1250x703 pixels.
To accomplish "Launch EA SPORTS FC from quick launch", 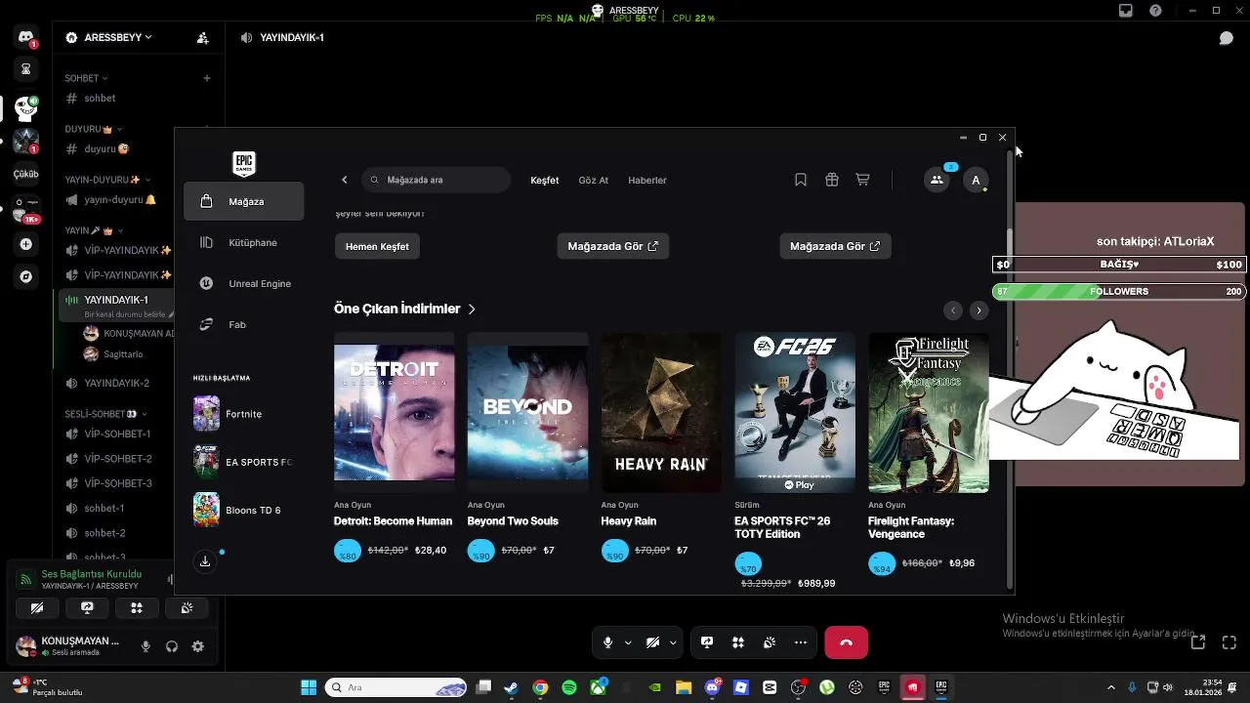I will click(244, 462).
